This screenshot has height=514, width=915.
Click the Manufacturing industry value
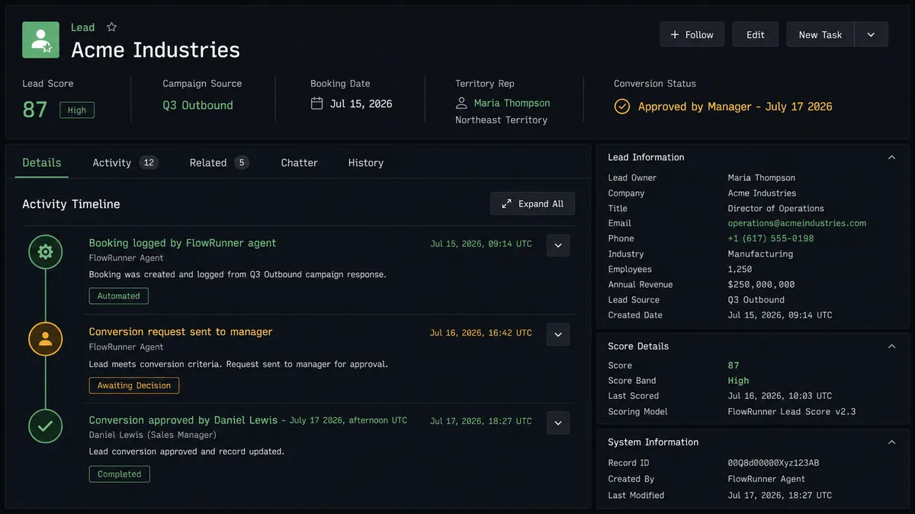[760, 254]
